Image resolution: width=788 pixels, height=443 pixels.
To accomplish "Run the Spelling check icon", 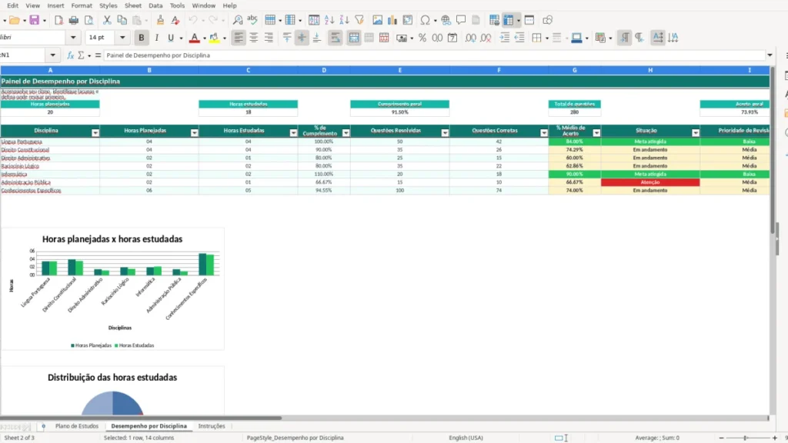I will point(252,20).
